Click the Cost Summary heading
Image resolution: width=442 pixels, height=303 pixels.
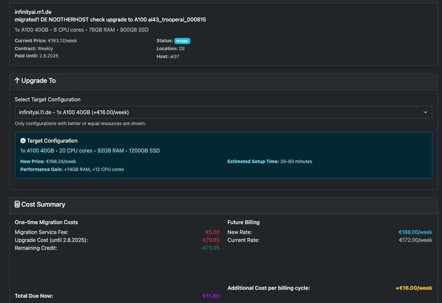[x=43, y=204]
